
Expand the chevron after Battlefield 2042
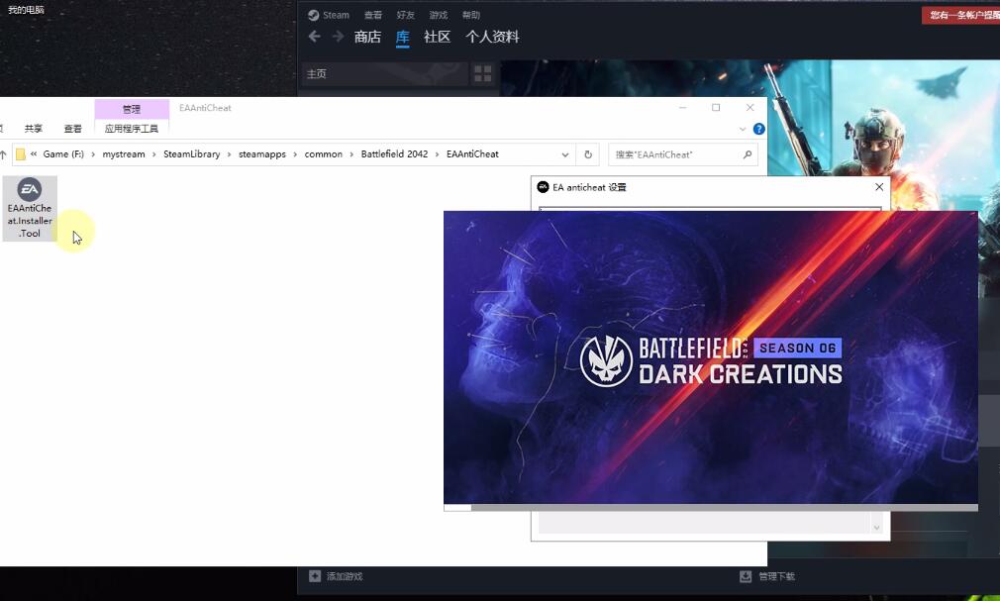(437, 154)
